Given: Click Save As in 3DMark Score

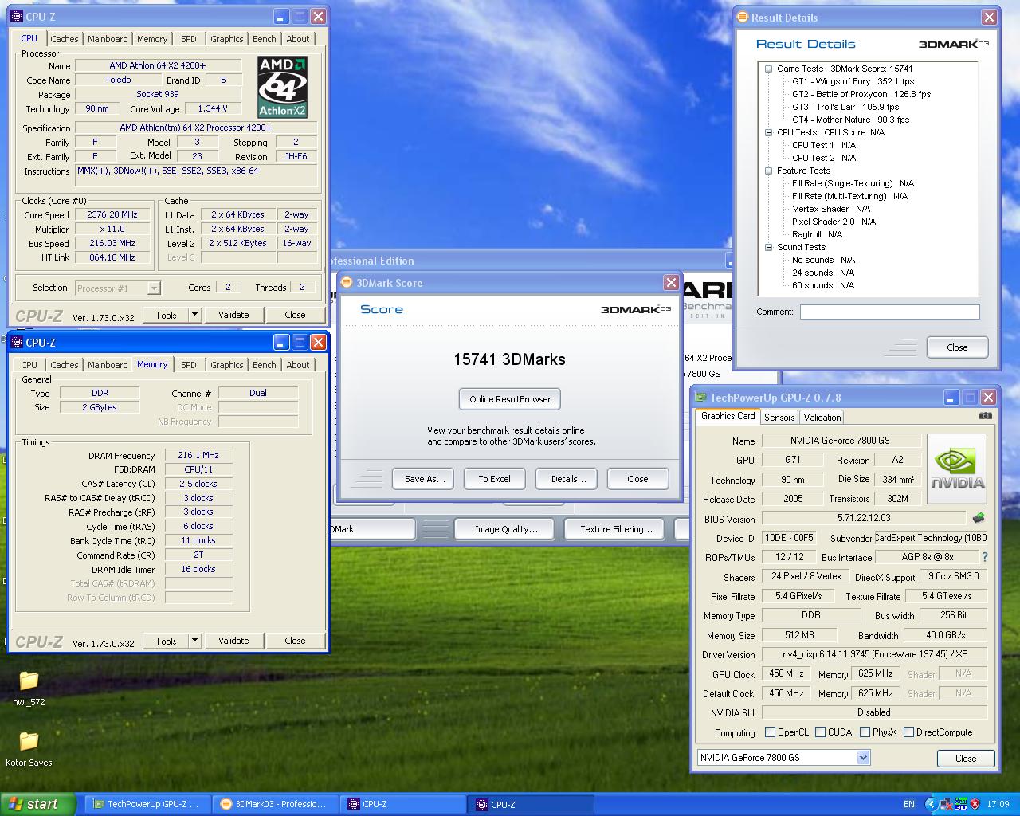Looking at the screenshot, I should click(425, 479).
